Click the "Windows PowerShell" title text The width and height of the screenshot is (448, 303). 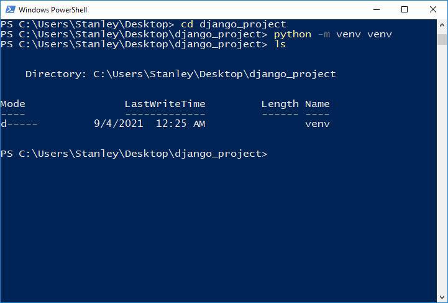coord(52,10)
